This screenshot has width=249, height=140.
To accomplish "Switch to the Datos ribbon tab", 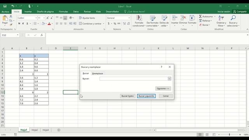I will click(x=76, y=12).
